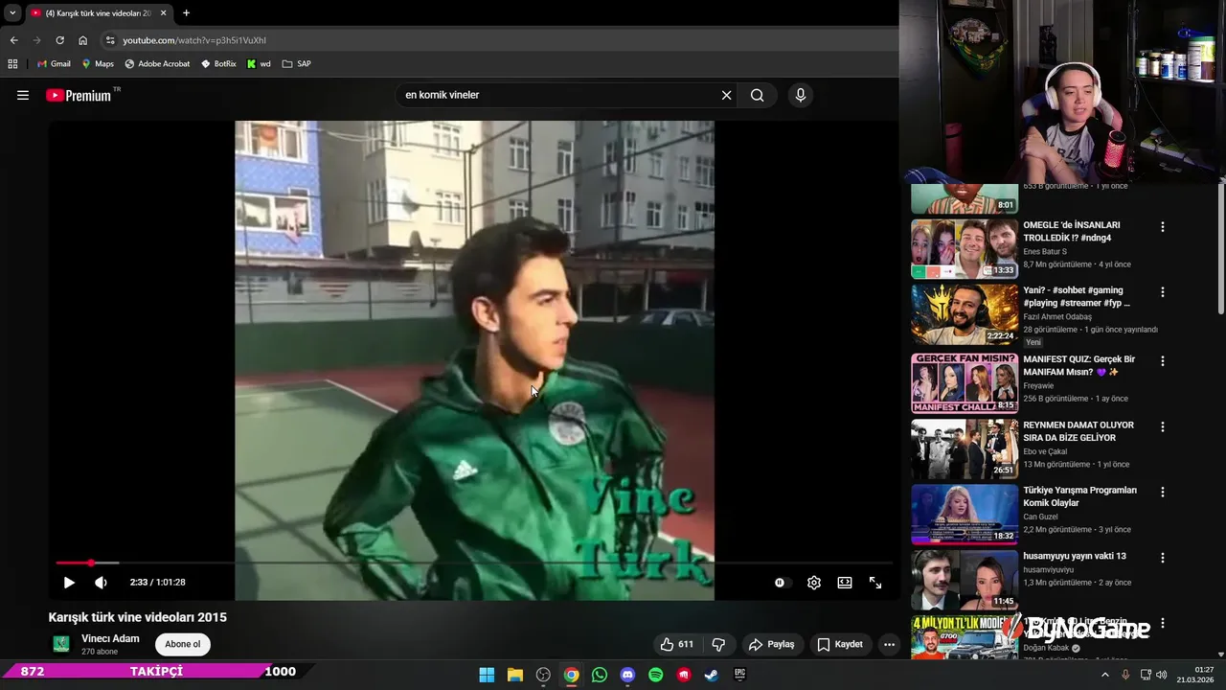Play the paused video
Viewport: 1226px width, 690px height.
click(x=69, y=583)
